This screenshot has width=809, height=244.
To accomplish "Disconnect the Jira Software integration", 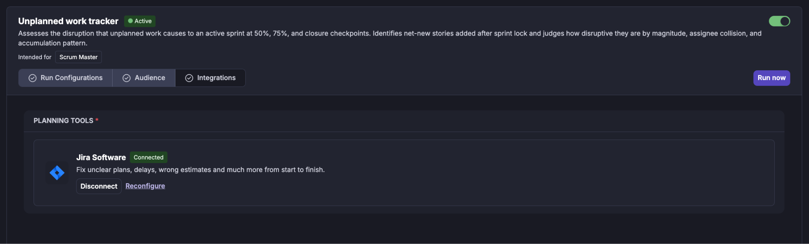I will (x=99, y=186).
